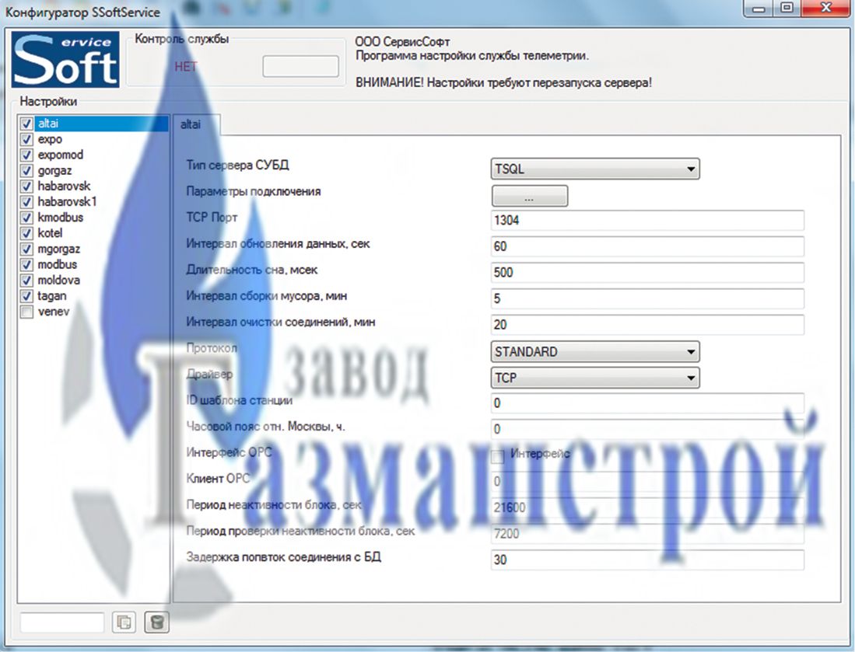Uncheck the mgorgaz checkbox
The width and height of the screenshot is (855, 652).
26,249
